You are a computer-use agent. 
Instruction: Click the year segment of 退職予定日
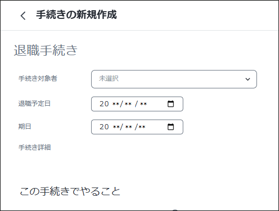pyautogui.click(x=109, y=104)
